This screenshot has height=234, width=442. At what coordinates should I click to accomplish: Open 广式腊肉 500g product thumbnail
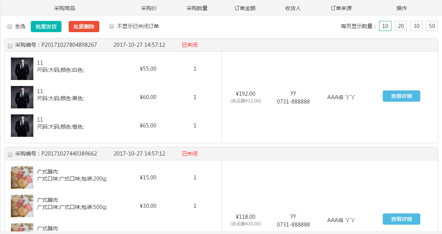pyautogui.click(x=22, y=206)
